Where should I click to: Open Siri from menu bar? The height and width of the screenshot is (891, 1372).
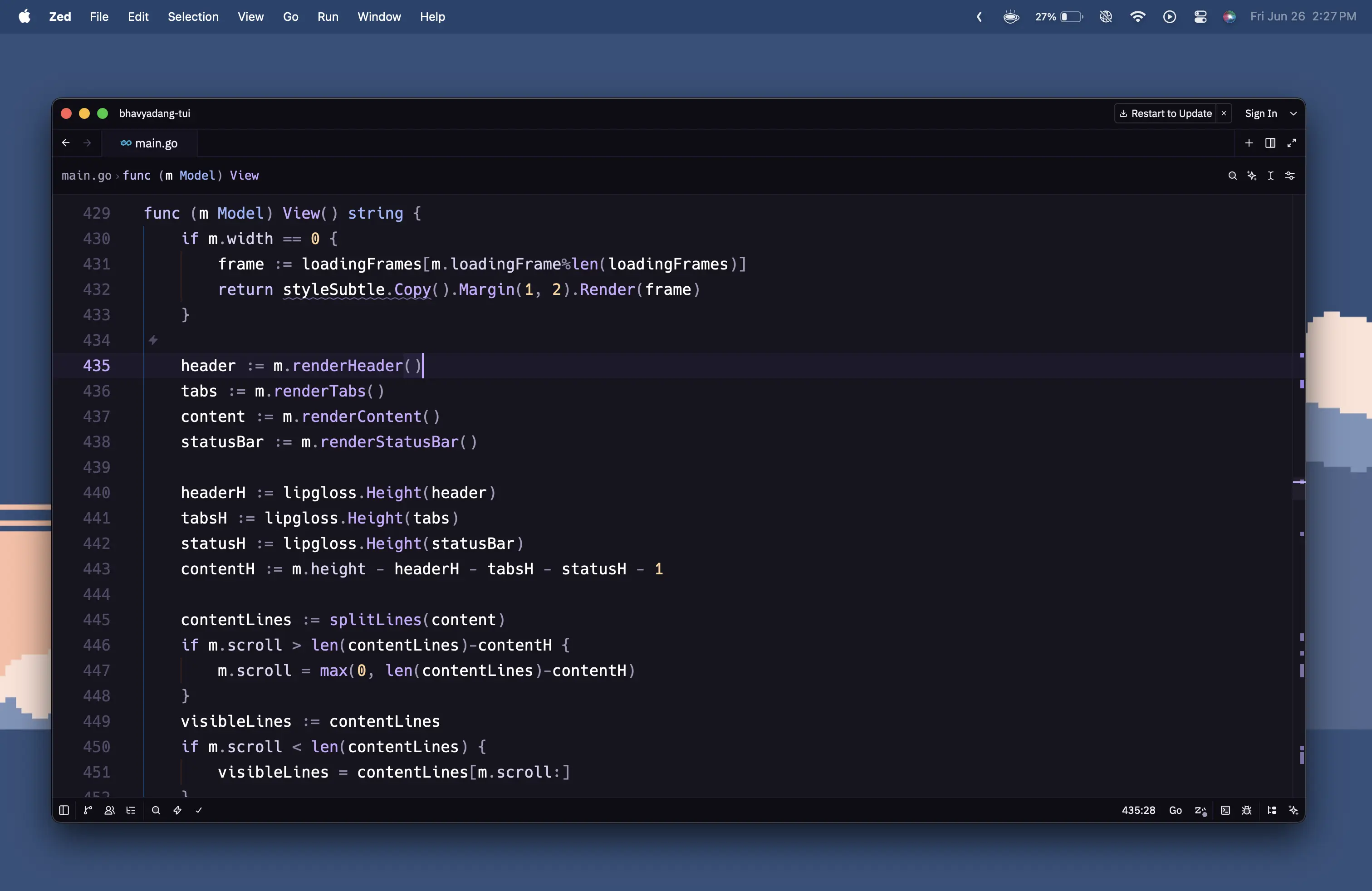[1230, 17]
